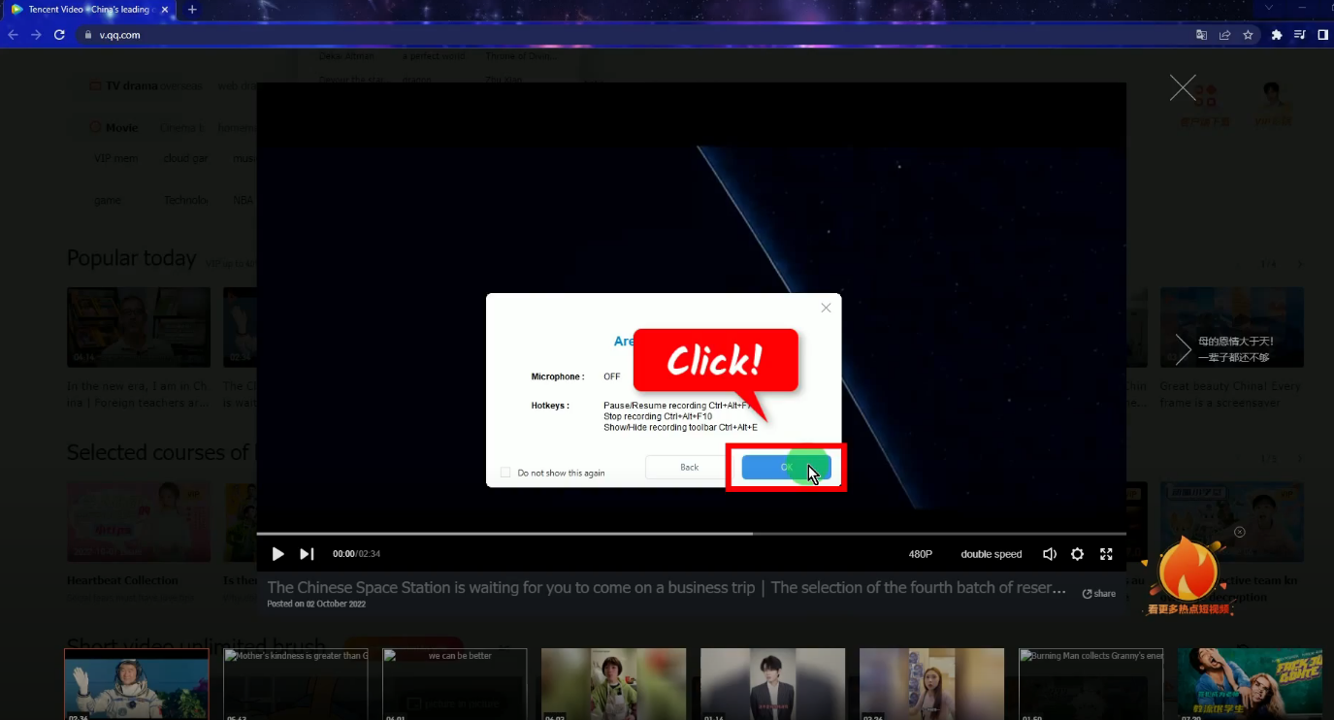Close the video overlay with the X
The height and width of the screenshot is (720, 1334).
tap(1183, 88)
